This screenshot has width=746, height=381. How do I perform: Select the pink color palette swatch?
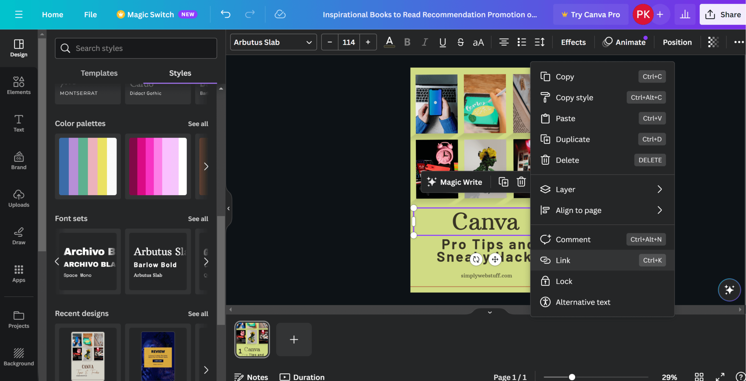pos(157,167)
